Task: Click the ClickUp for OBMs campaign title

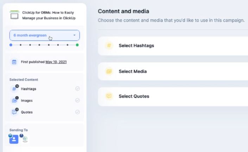Action: [x=49, y=15]
